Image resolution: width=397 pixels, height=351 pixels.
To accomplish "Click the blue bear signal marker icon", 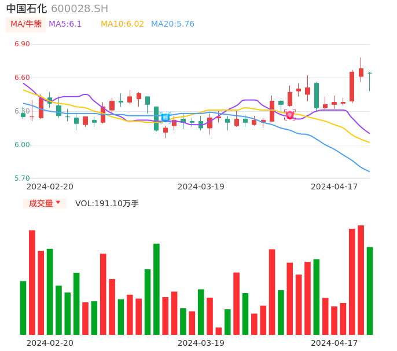I will click(166, 118).
